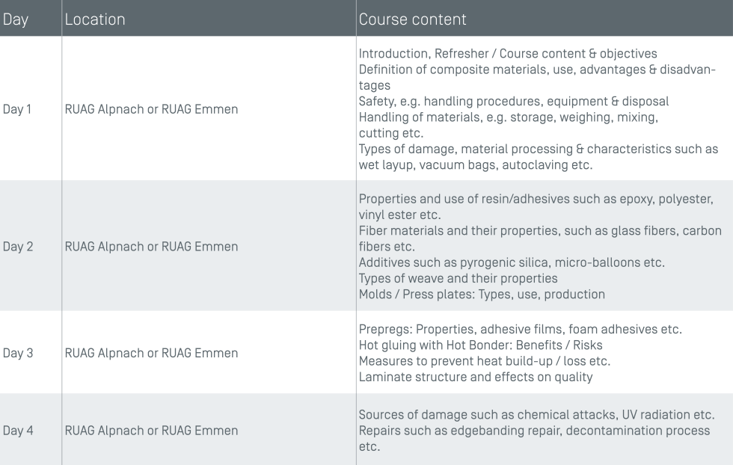Screen dimensions: 733x465
Task: Click the Day 4 location cell
Action: pos(151,431)
